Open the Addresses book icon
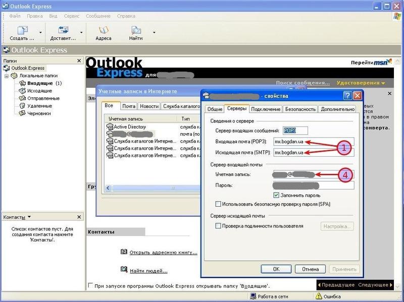 pos(104,30)
